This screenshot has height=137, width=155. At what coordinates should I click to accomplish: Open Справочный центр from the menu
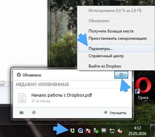pos(106,56)
